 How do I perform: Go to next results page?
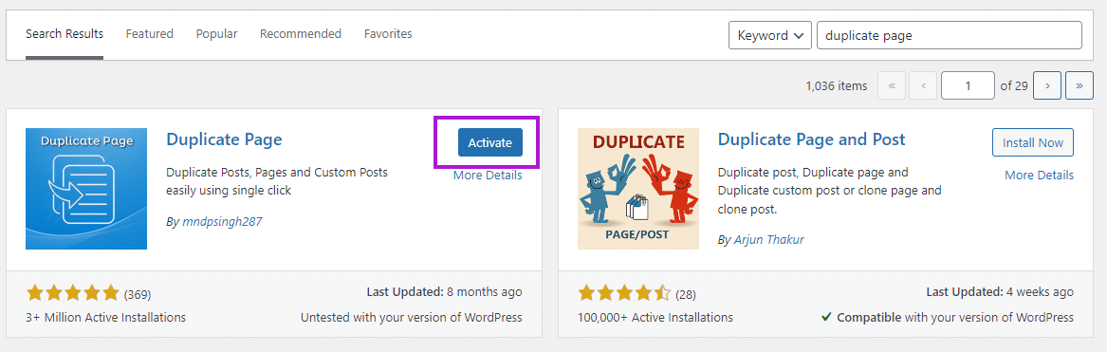1047,85
